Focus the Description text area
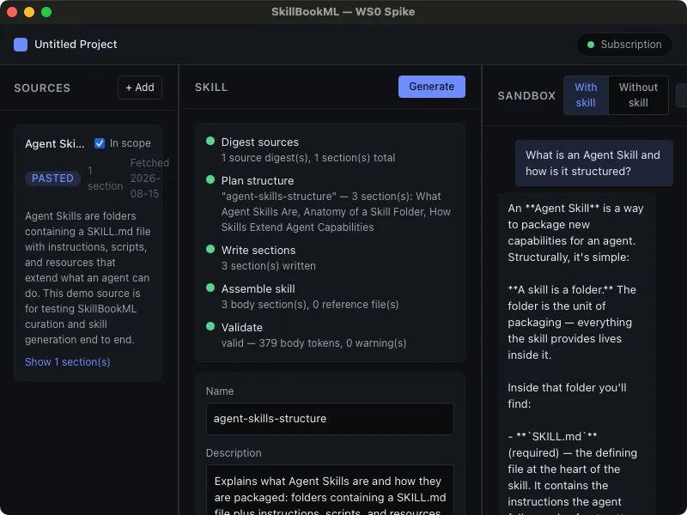This screenshot has height=515, width=687. (x=330, y=489)
